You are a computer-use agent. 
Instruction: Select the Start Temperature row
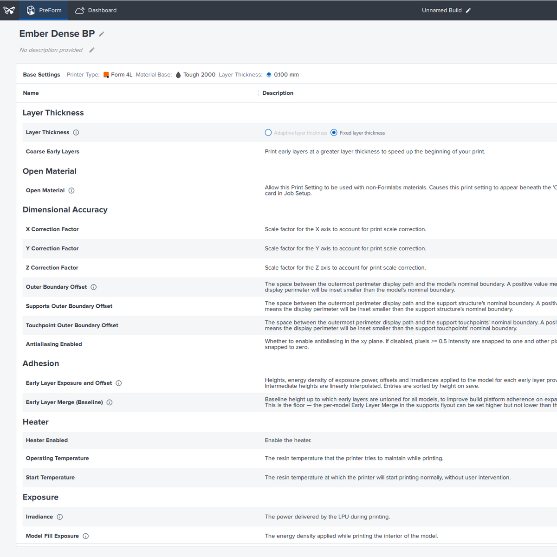pyautogui.click(x=290, y=478)
